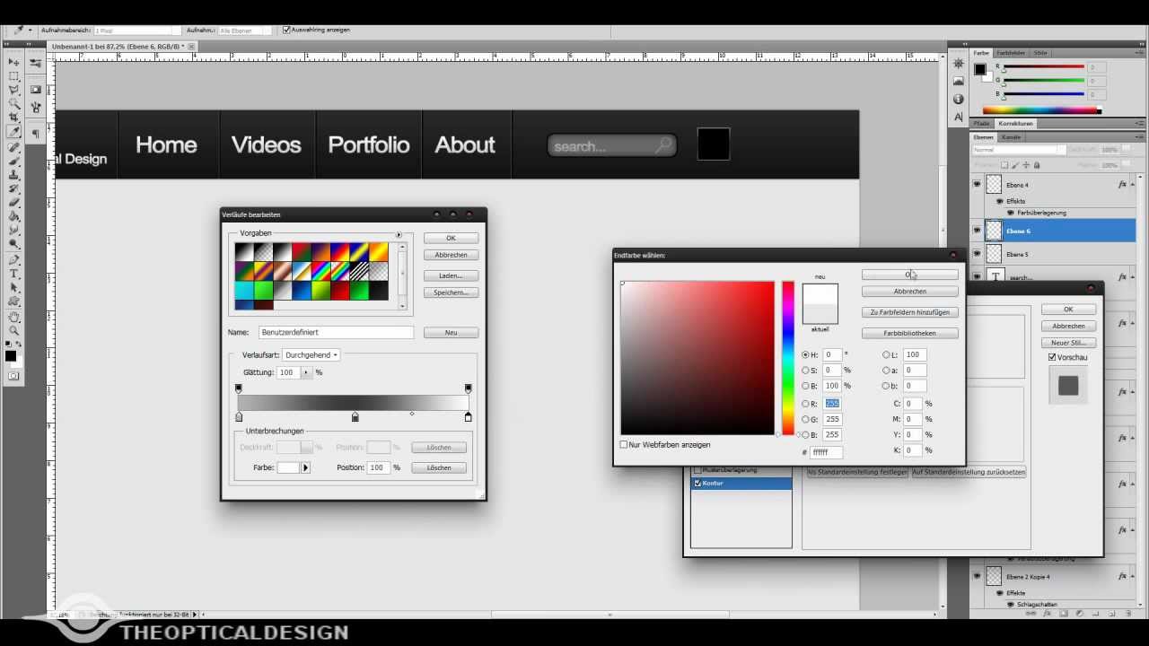Click fx icon on Ebene 4 layer
Viewport: 1149px width, 646px height.
pos(1122,184)
